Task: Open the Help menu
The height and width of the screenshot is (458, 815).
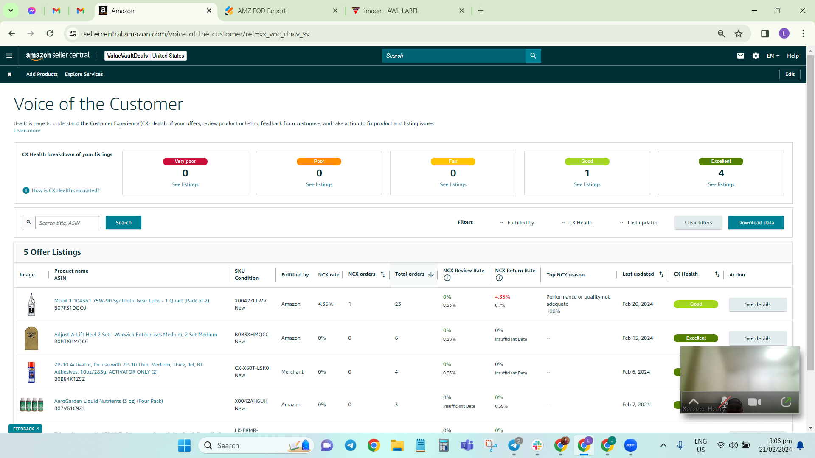Action: (x=793, y=56)
